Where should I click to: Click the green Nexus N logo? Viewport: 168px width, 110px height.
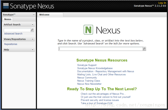pos(88,30)
